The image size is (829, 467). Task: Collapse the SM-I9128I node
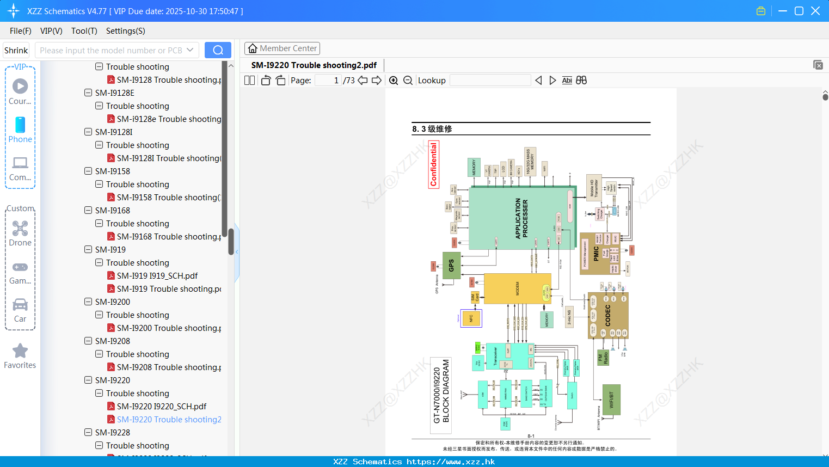(x=88, y=132)
